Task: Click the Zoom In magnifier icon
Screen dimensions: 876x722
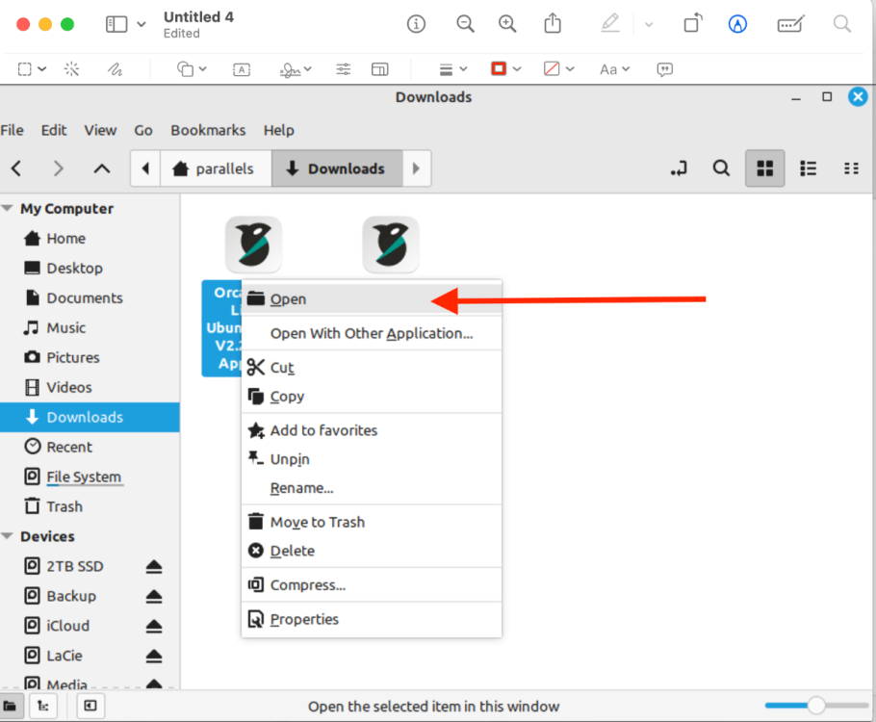Action: 507,24
